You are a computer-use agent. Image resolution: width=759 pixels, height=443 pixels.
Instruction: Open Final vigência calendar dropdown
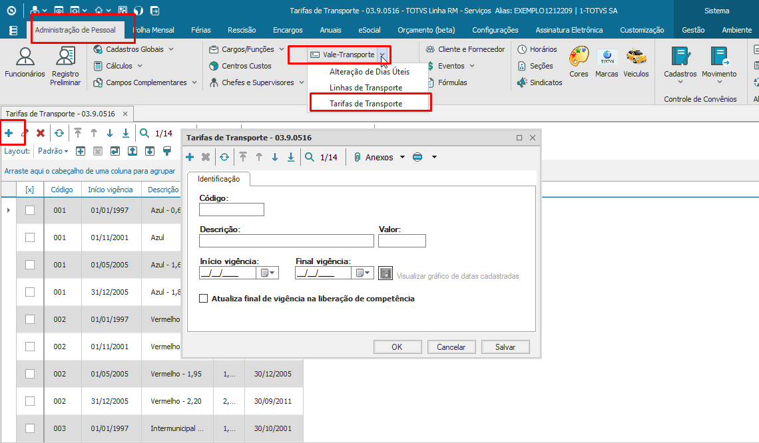[363, 273]
